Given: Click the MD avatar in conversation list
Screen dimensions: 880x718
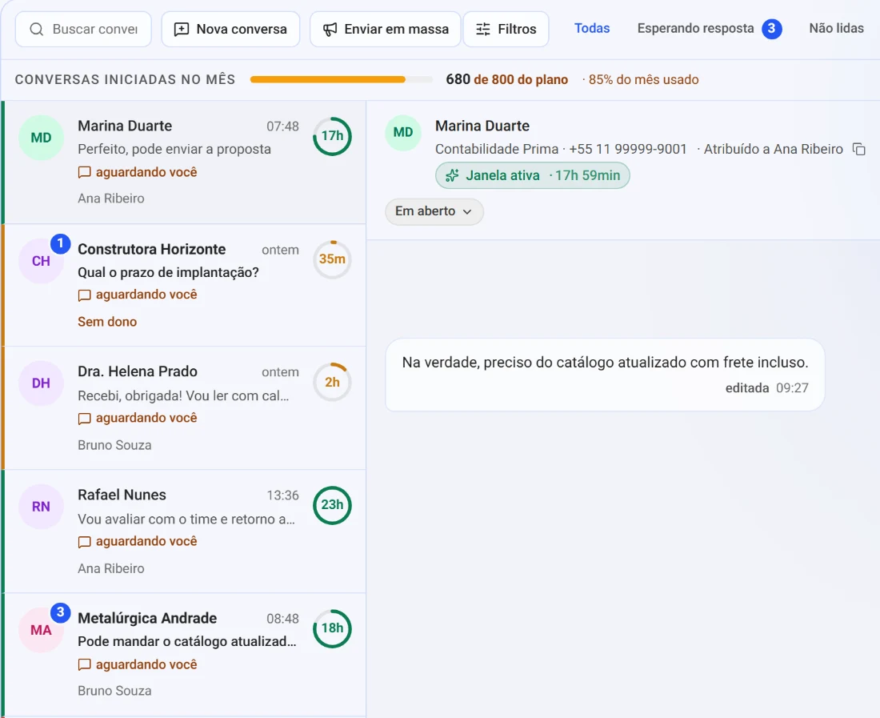Looking at the screenshot, I should click(41, 138).
